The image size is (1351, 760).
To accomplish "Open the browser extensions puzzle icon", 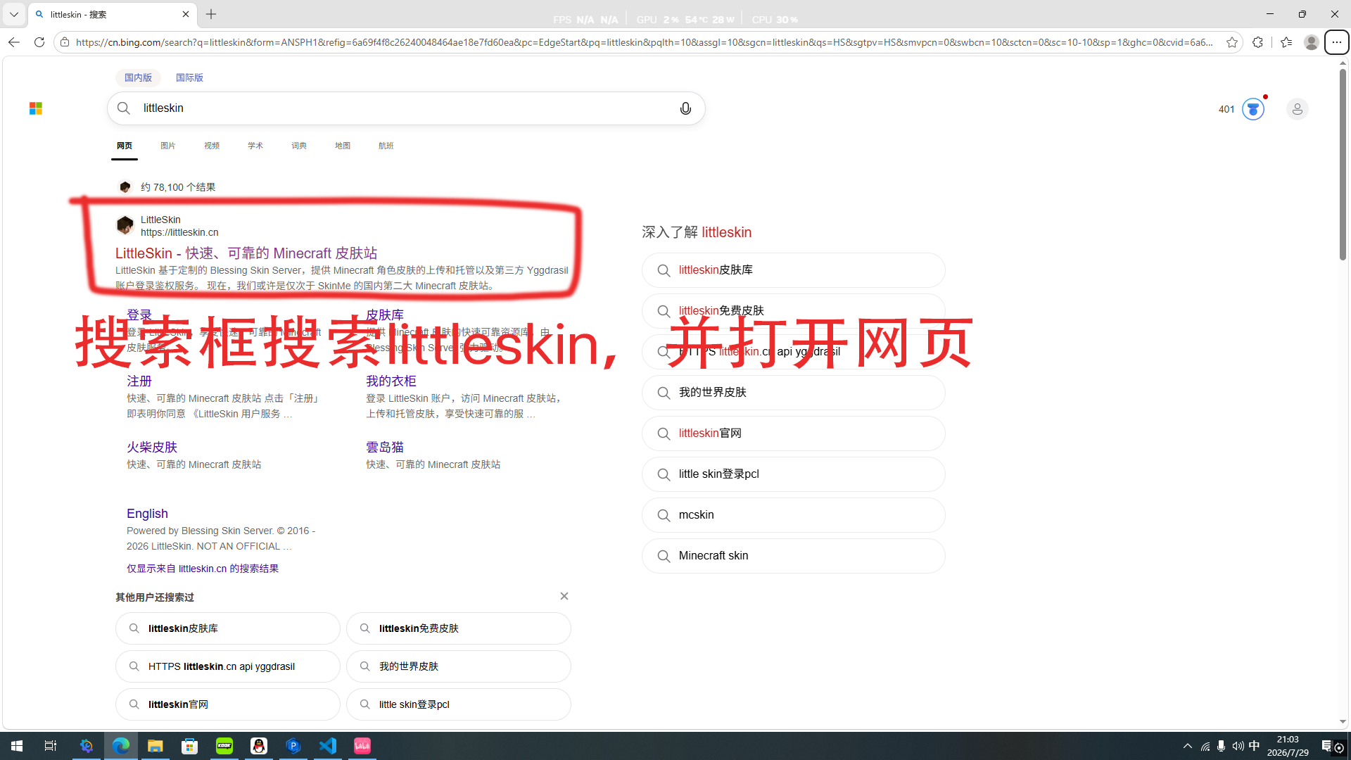I will coord(1257,42).
